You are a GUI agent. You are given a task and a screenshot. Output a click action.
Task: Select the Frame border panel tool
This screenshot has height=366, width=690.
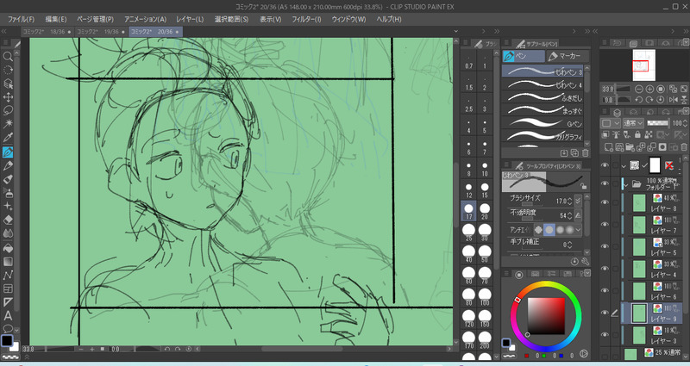tap(8, 288)
